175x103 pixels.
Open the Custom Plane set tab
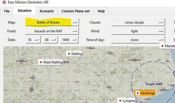[x=76, y=11]
